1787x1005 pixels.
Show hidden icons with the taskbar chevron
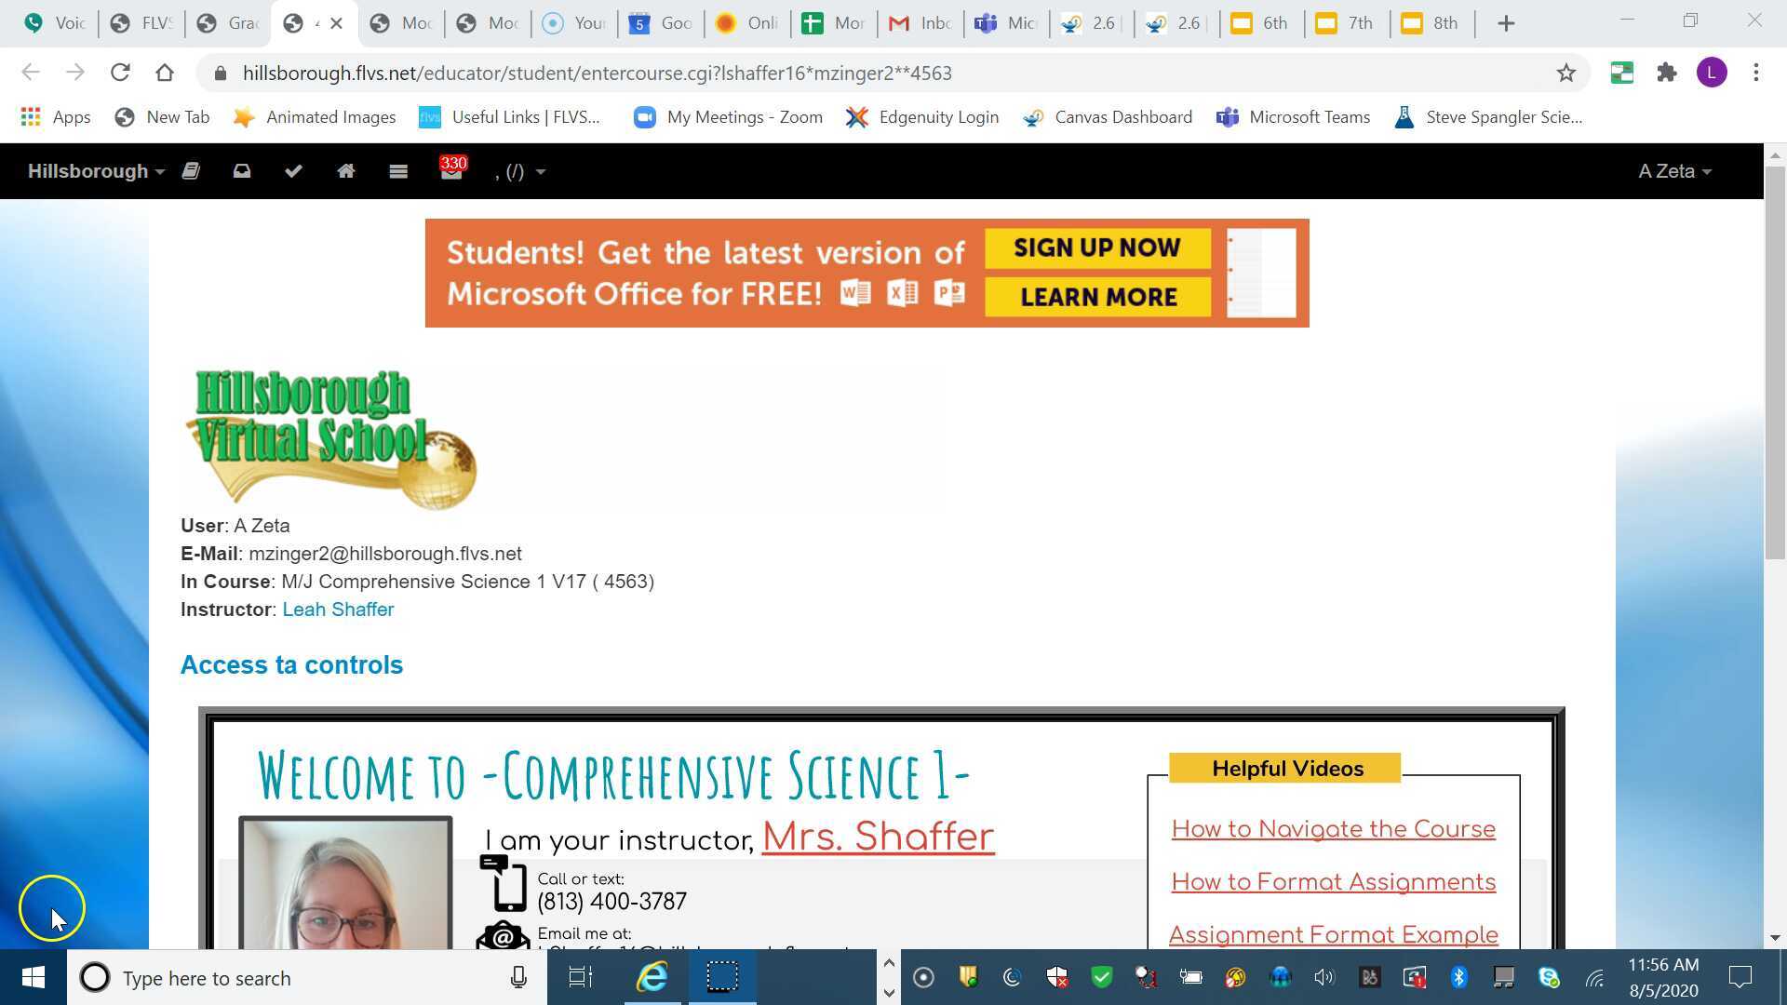tap(889, 963)
